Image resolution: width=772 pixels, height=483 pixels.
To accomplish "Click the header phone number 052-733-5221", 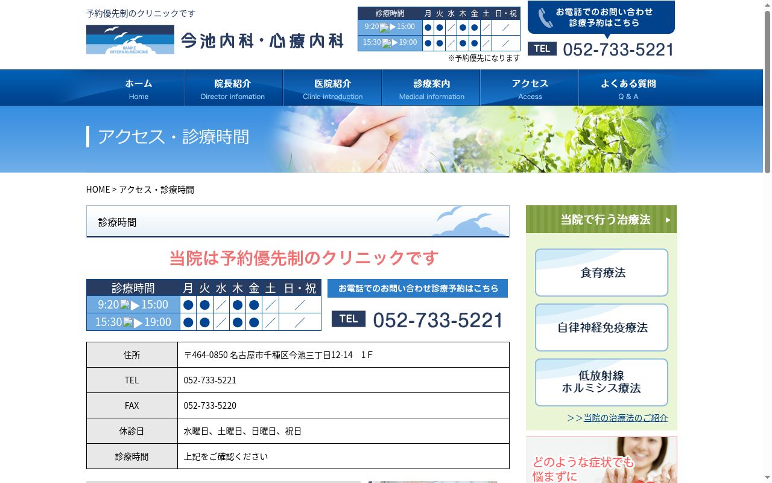I will coord(618,49).
